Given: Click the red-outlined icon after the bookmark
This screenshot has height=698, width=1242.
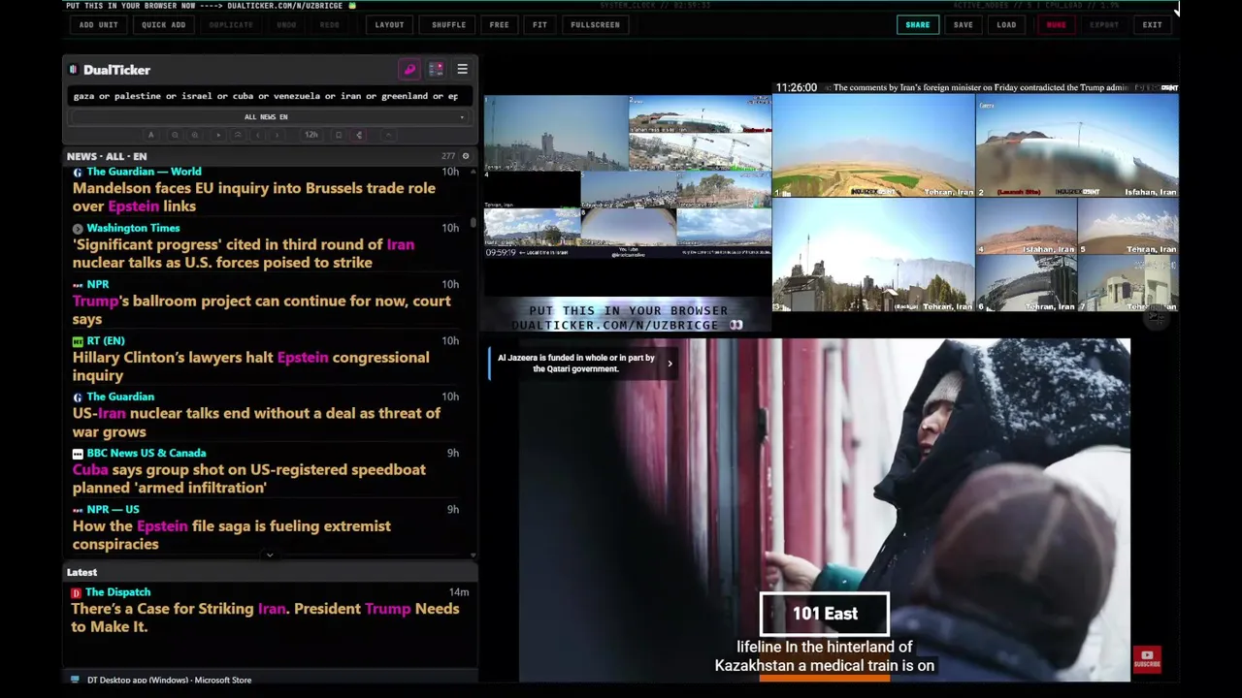Looking at the screenshot, I should [359, 135].
